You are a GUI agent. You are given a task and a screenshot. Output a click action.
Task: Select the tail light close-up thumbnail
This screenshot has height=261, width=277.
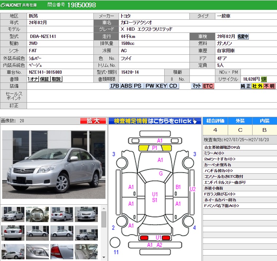62,252
